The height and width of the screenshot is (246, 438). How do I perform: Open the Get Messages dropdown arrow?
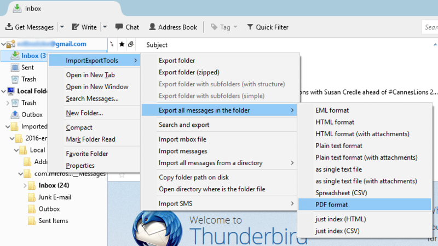[x=61, y=27]
